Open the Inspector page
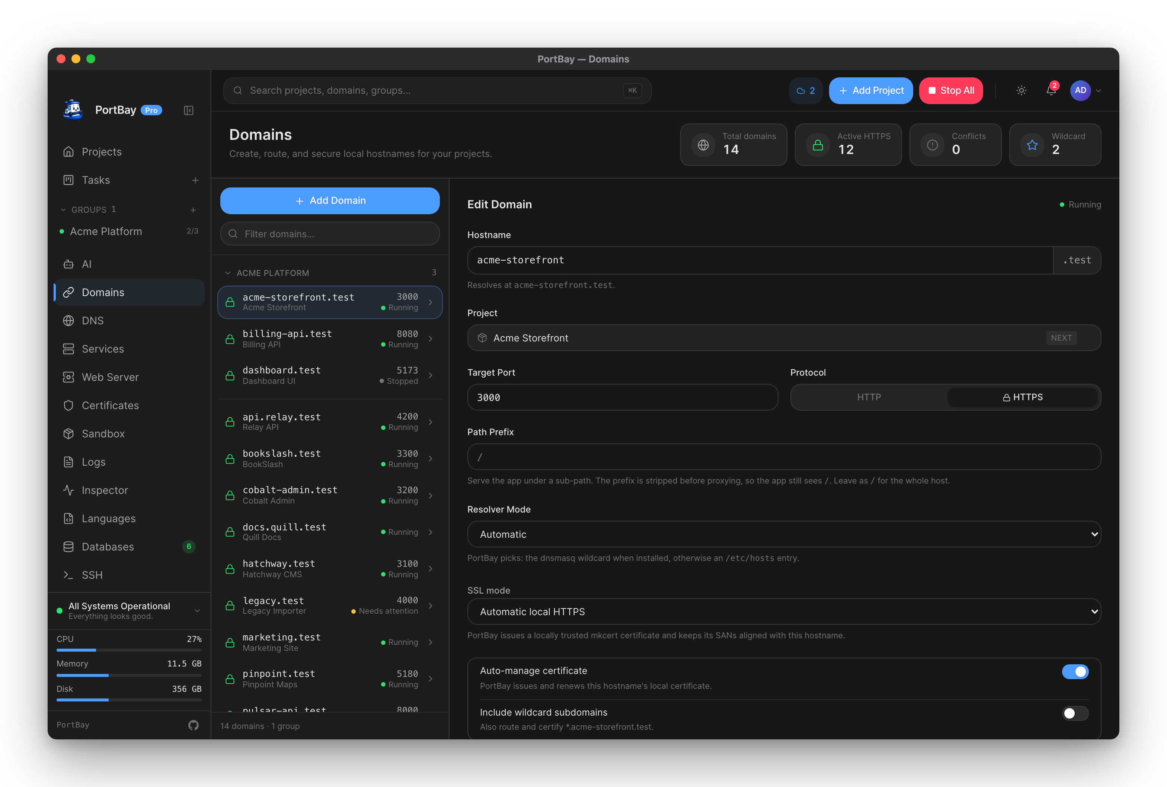This screenshot has height=787, width=1167. click(x=129, y=490)
